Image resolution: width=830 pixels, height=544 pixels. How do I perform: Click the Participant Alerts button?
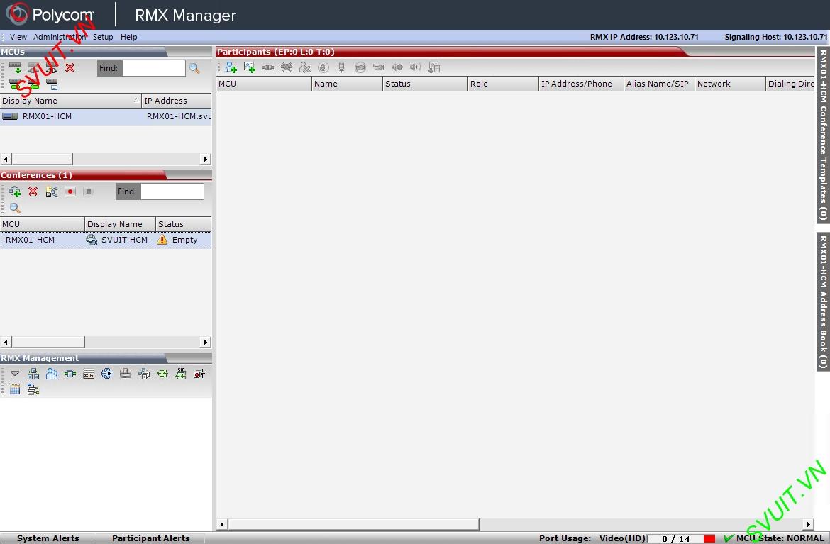[x=151, y=538]
